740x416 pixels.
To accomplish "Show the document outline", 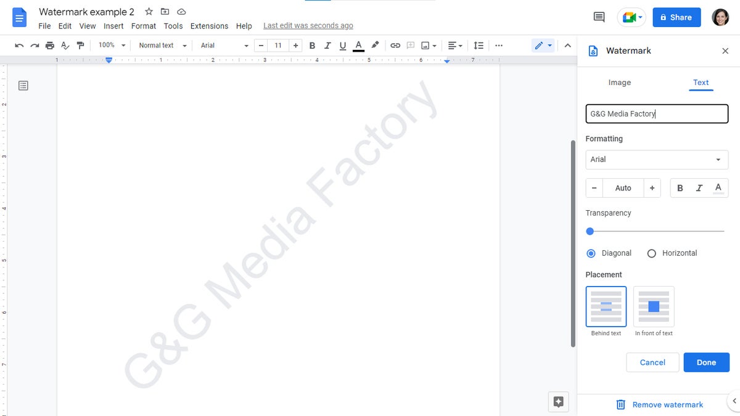I will (23, 86).
